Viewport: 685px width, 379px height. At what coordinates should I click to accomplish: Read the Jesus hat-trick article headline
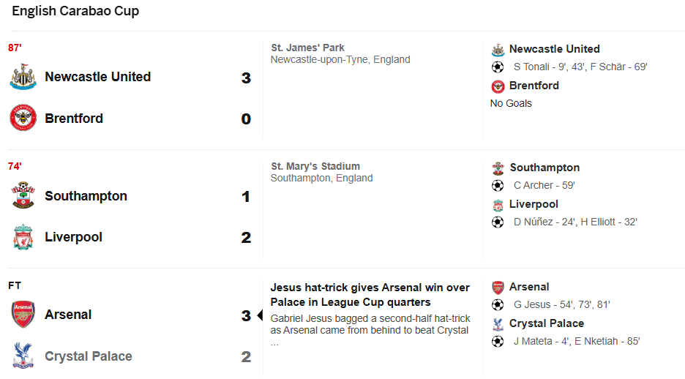(370, 295)
